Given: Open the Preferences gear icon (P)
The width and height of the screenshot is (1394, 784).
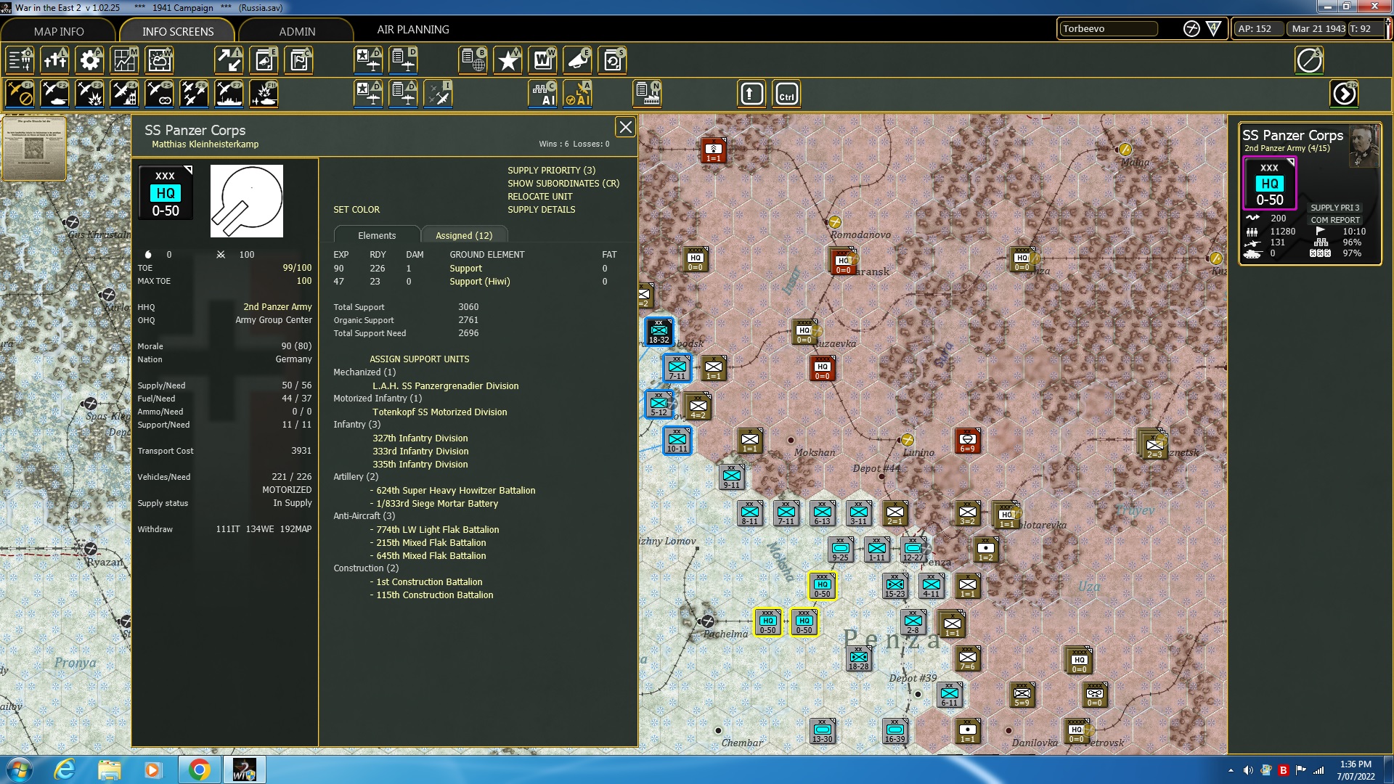Looking at the screenshot, I should click(x=89, y=60).
